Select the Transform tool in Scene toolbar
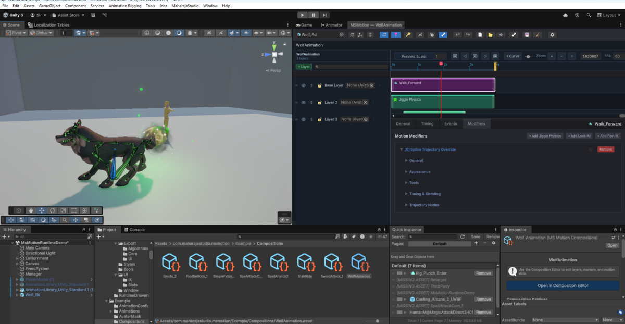625x324 pixels. point(85,210)
